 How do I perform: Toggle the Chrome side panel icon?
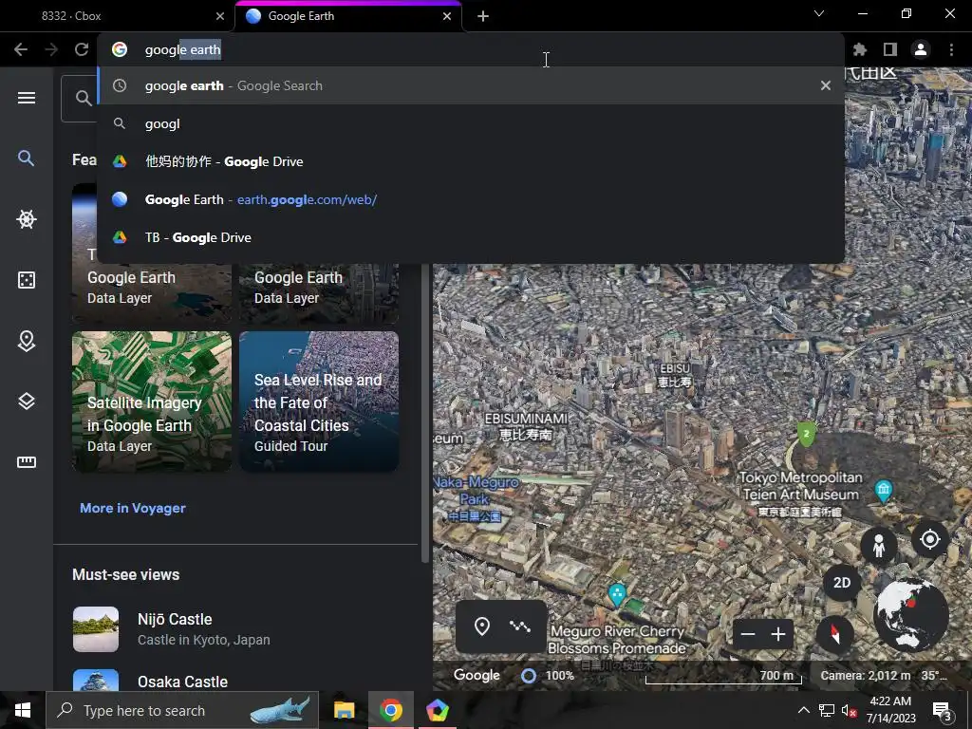[890, 49]
